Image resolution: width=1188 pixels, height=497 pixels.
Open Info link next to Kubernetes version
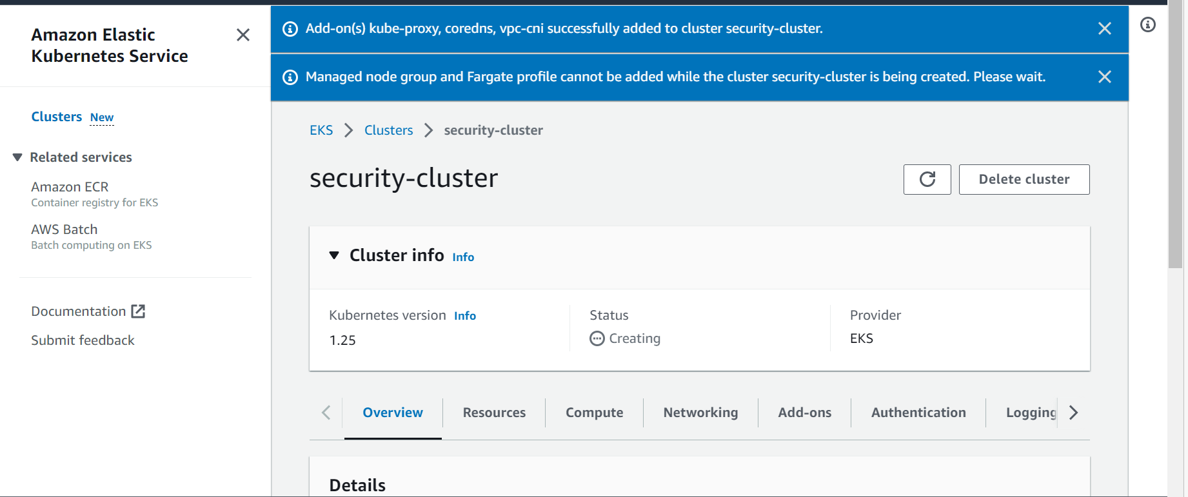465,316
